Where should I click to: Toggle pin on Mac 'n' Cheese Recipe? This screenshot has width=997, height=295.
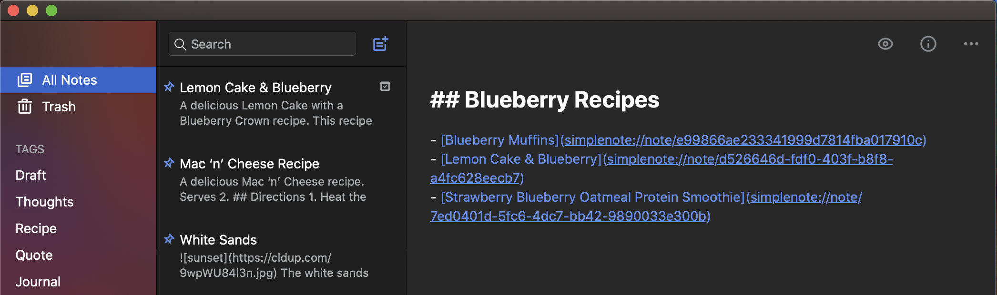click(x=169, y=163)
